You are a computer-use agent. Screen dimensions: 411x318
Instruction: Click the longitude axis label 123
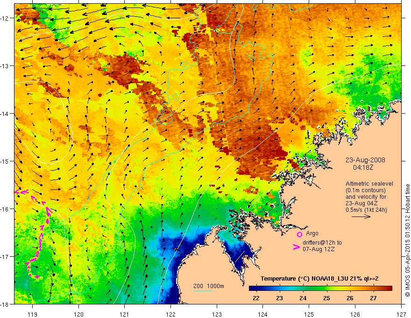click(x=217, y=314)
